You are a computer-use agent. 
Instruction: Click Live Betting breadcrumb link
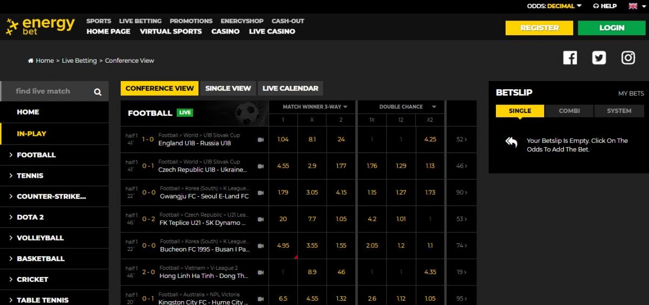80,61
